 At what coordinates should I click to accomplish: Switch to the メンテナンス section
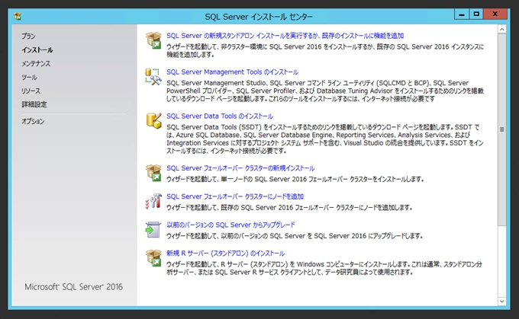[x=36, y=63]
